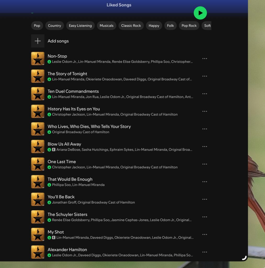Image resolution: width=265 pixels, height=268 pixels.
Task: Filter liked songs by Country
Action: [54, 26]
